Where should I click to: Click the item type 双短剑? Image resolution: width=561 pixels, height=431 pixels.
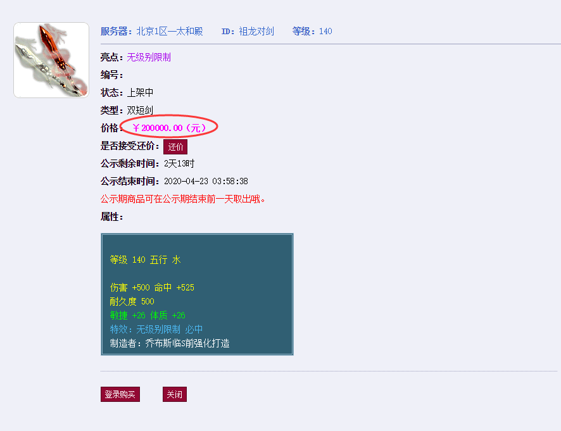pyautogui.click(x=140, y=110)
